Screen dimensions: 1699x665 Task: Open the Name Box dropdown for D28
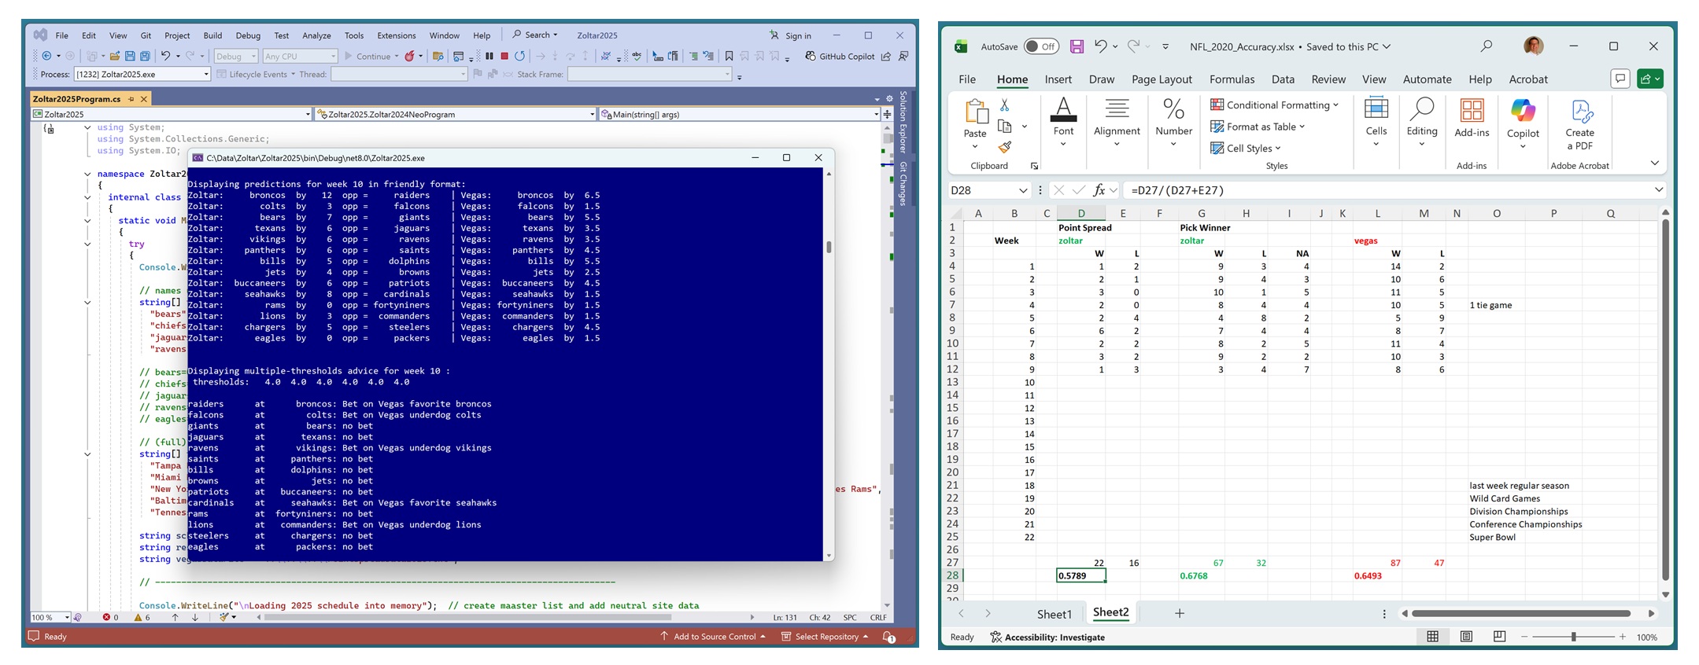point(1023,190)
